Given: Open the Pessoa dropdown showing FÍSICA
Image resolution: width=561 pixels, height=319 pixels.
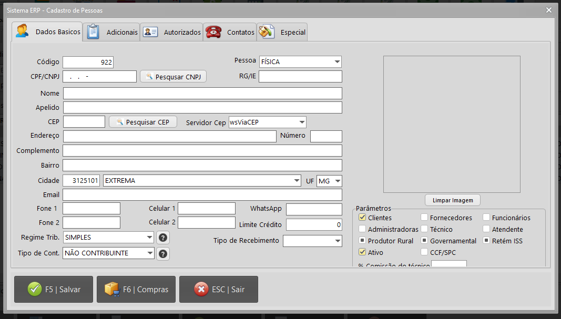Looking at the screenshot, I should [300, 62].
